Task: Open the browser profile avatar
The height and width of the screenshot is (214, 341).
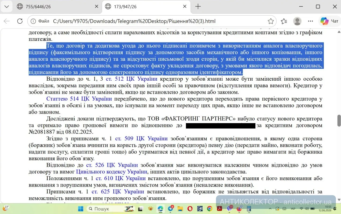Action: pos(297,21)
